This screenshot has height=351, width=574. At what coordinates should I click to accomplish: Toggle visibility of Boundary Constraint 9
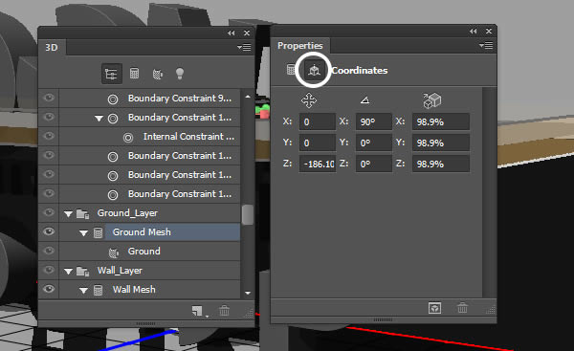click(49, 98)
